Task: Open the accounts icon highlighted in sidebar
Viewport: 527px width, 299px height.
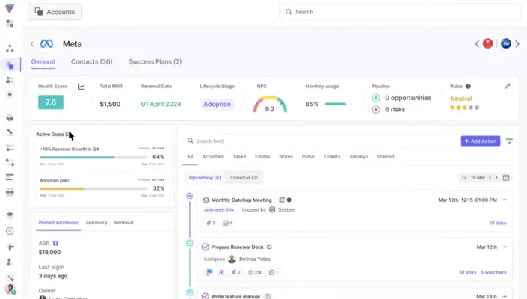Action: 10,65
